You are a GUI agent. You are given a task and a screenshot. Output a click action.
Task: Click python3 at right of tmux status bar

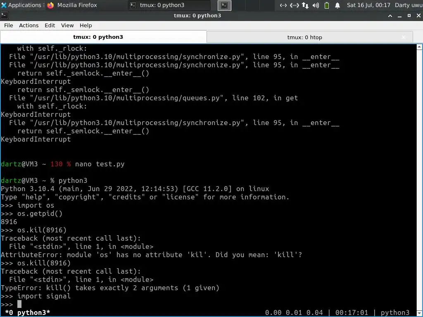coord(395,313)
